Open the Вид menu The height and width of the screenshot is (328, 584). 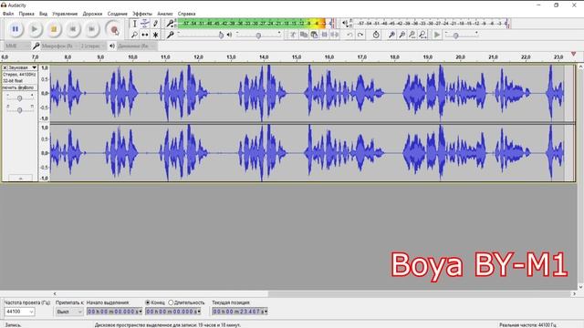pos(43,14)
